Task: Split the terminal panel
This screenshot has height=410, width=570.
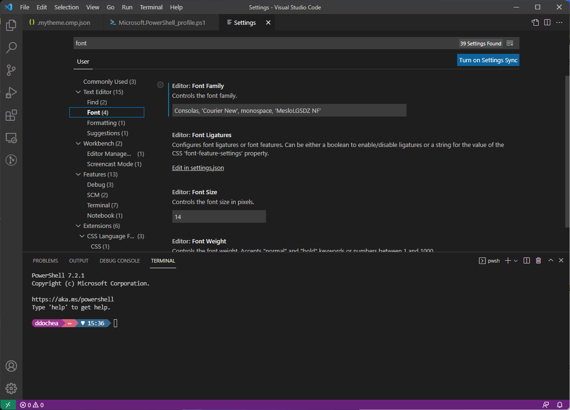Action: coord(526,261)
